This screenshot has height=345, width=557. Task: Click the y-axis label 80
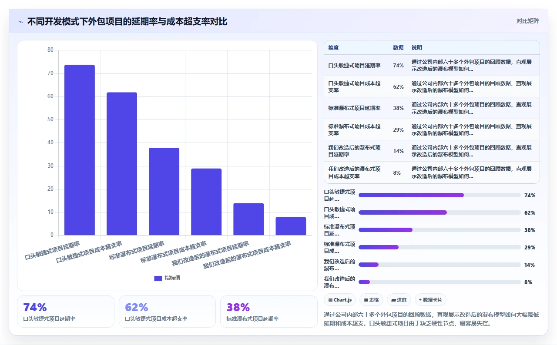tap(50, 50)
